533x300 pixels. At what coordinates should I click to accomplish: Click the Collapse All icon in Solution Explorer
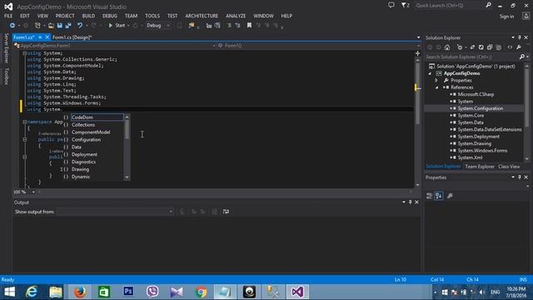(490, 47)
